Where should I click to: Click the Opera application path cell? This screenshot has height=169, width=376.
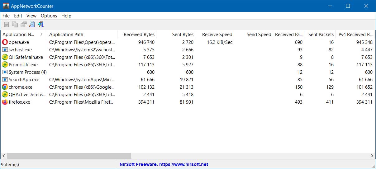[82, 42]
